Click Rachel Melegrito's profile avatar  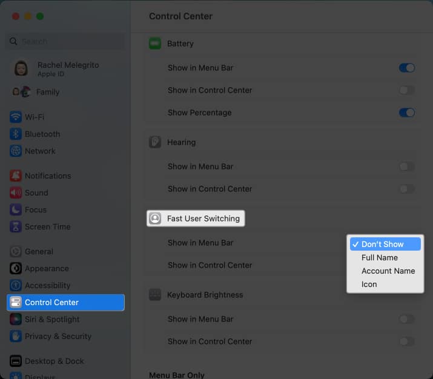click(x=21, y=69)
